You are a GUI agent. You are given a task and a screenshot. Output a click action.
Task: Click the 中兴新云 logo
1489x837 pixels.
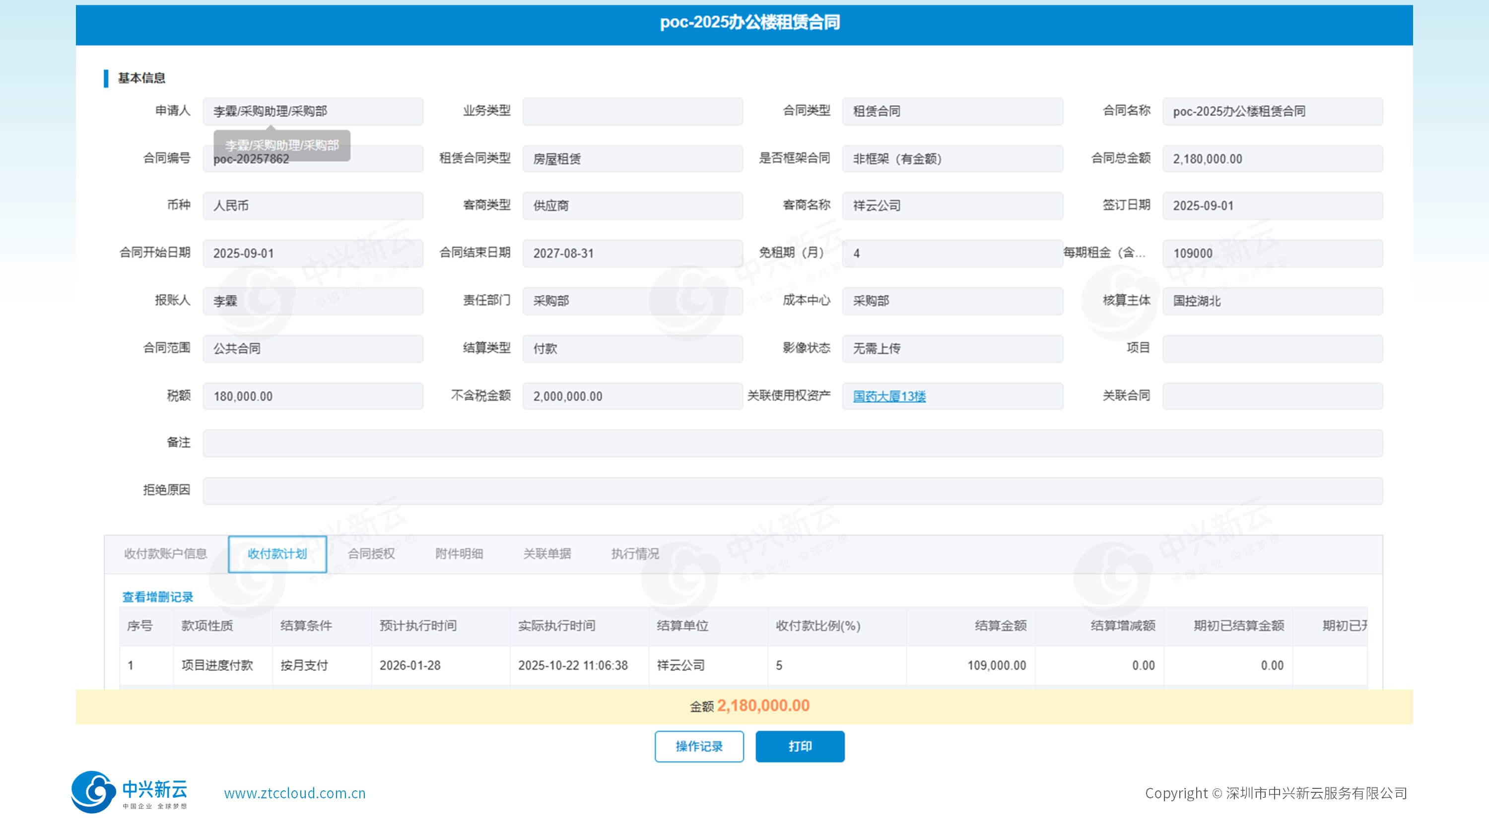129,792
